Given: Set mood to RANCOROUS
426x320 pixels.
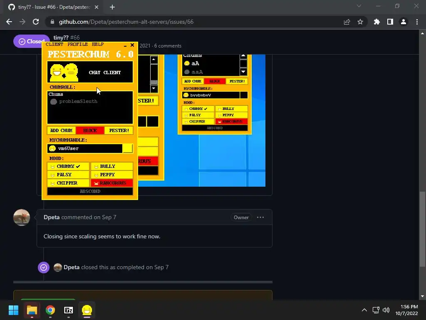Looking at the screenshot, I should click(111, 183).
